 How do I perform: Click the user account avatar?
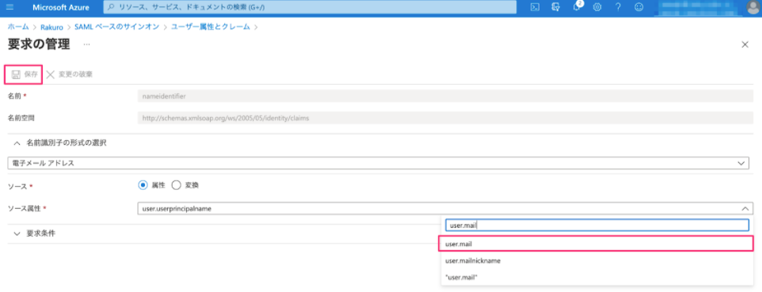(x=752, y=7)
